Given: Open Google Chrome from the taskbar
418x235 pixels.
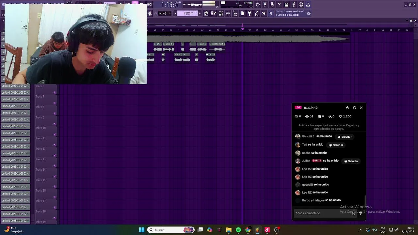Looking at the screenshot, I should [248, 230].
